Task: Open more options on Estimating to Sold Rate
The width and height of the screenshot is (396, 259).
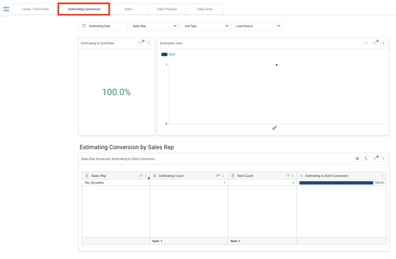Action: pyautogui.click(x=148, y=43)
